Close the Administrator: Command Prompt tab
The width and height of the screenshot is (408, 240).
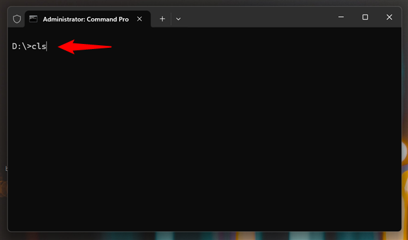coord(140,19)
